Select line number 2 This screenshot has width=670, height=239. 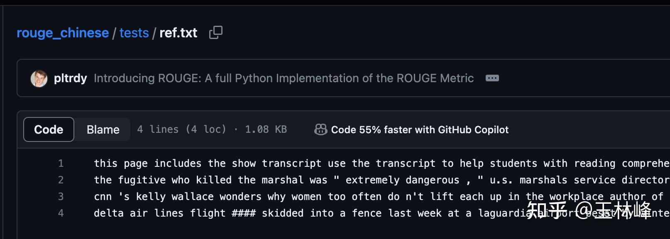(61, 180)
